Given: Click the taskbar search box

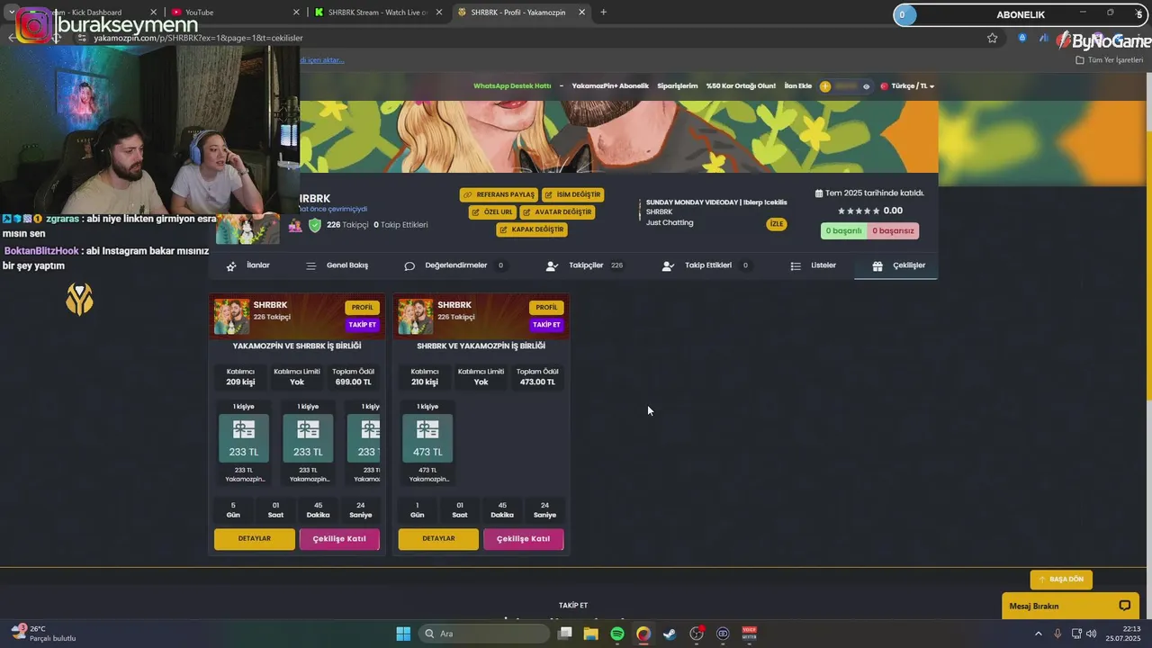Looking at the screenshot, I should point(484,634).
